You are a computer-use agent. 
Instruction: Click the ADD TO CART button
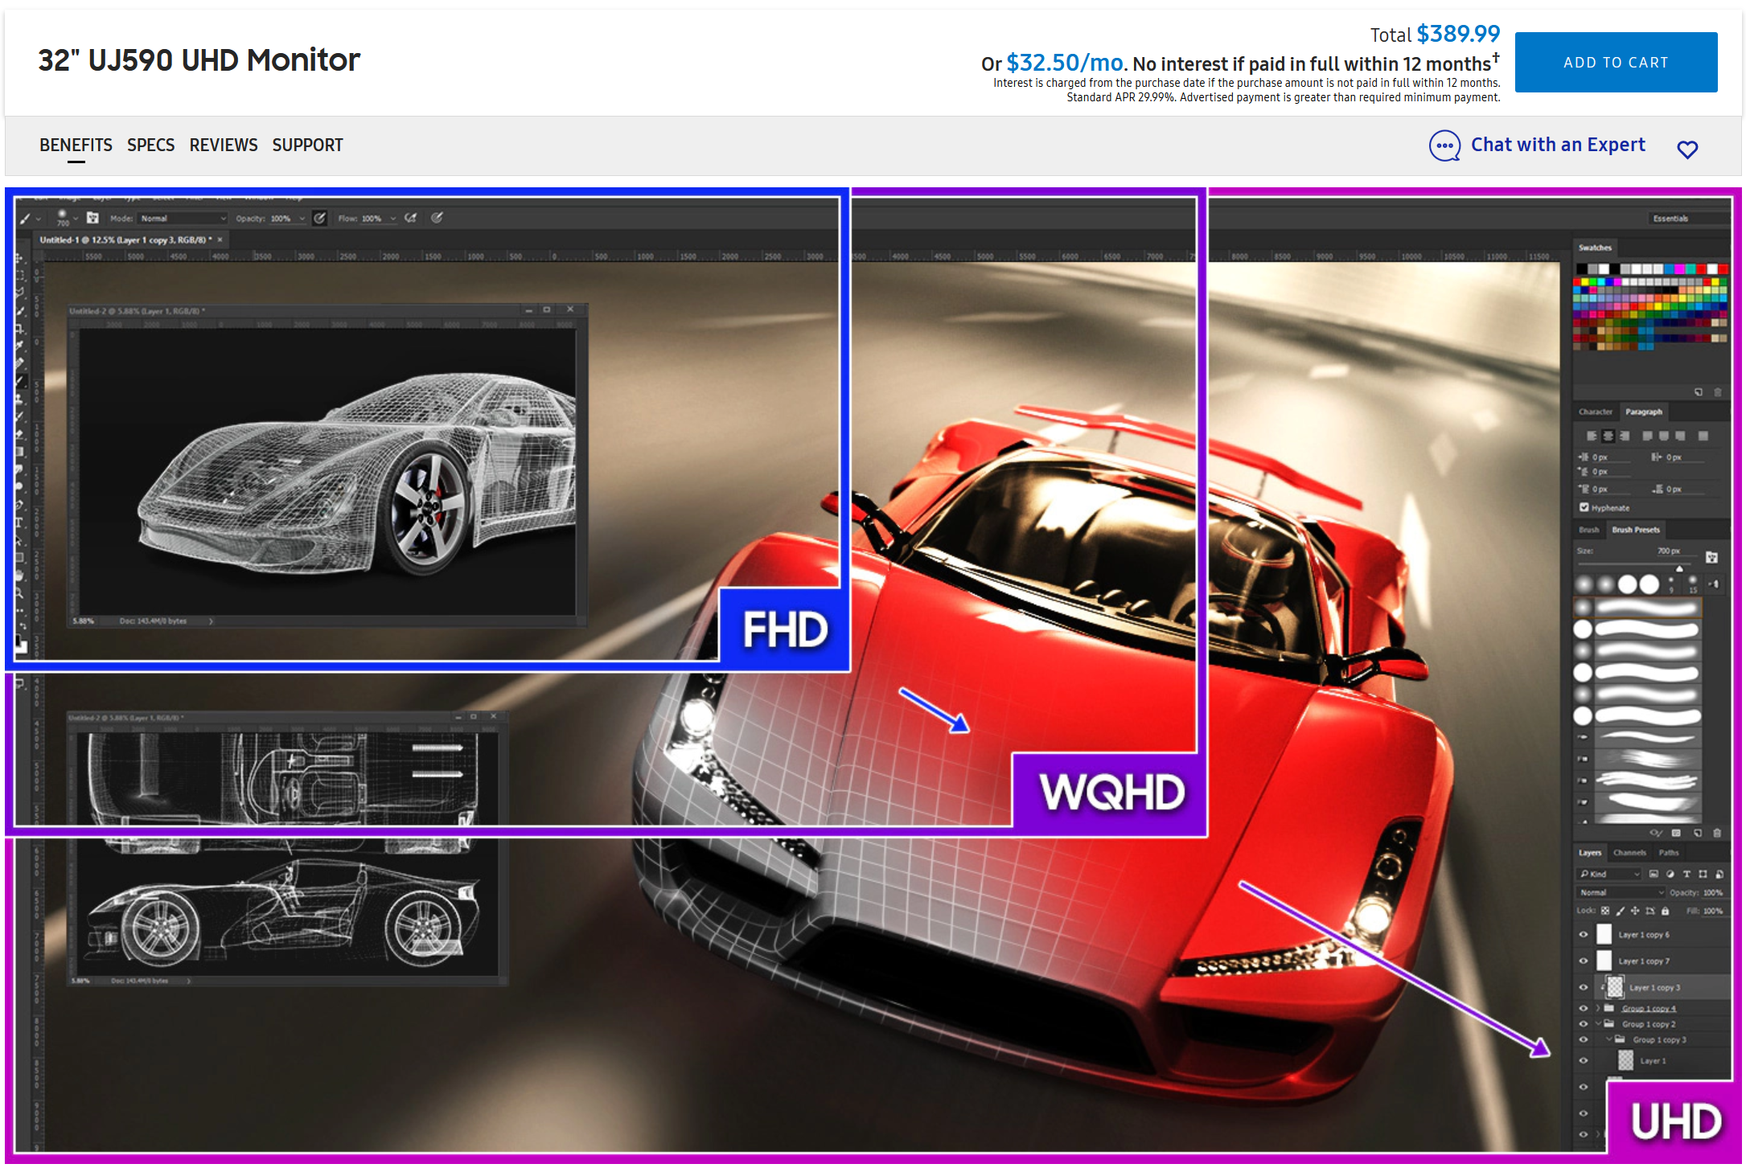click(1615, 63)
